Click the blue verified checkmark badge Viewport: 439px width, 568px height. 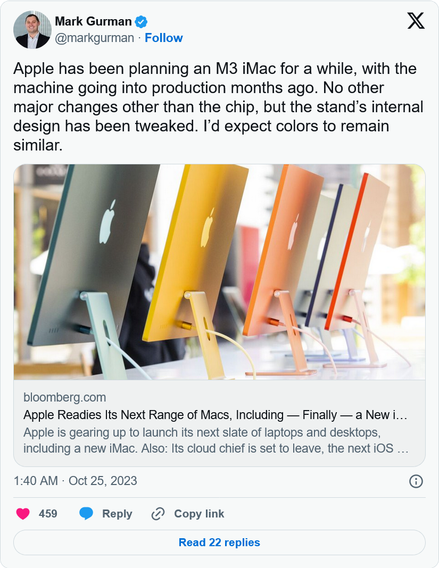click(x=141, y=22)
